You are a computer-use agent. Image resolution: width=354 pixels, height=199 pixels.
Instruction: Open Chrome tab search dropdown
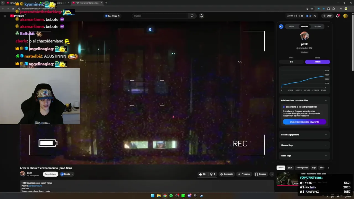pos(3,3)
